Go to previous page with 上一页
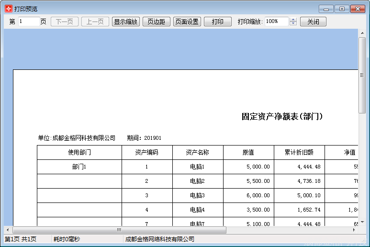The width and height of the screenshot is (370, 247). pyautogui.click(x=95, y=22)
